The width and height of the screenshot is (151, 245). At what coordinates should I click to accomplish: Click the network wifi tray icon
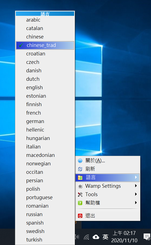click(x=86, y=237)
